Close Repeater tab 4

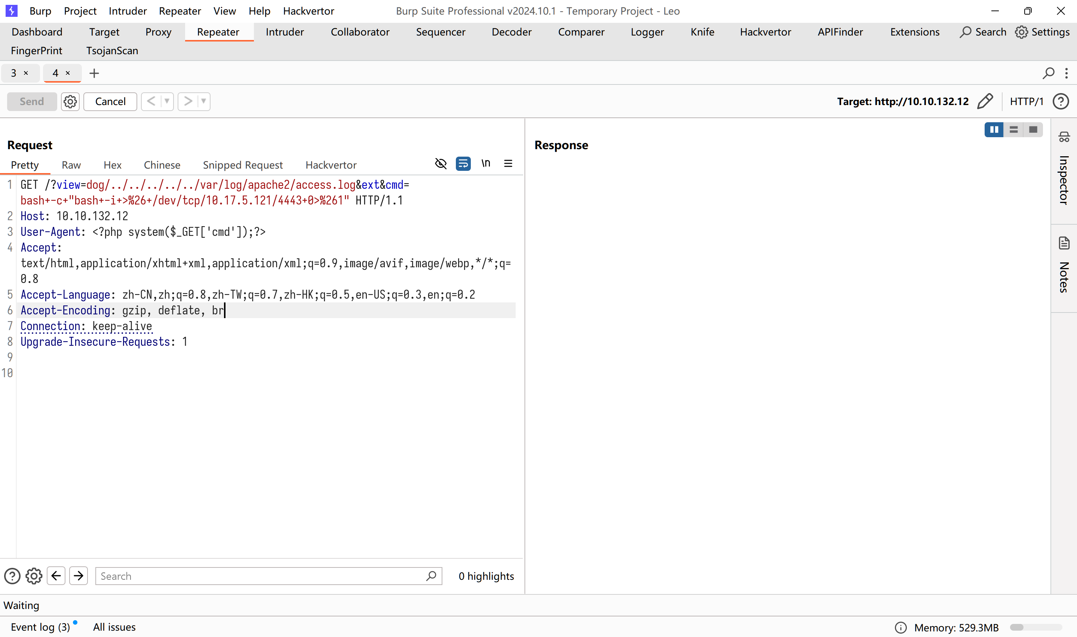click(68, 73)
